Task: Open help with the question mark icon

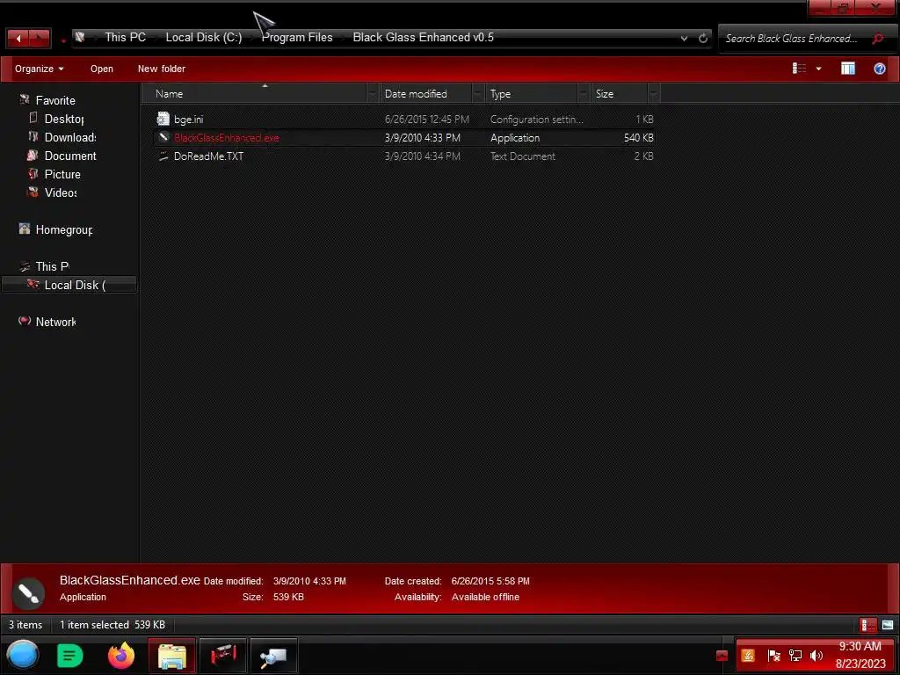Action: (x=879, y=69)
